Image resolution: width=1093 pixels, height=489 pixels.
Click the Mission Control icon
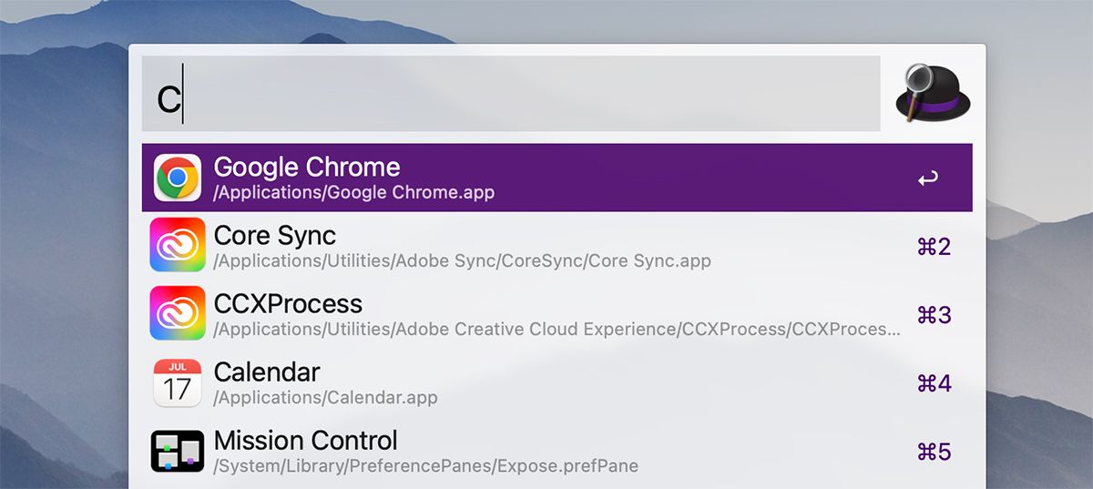point(178,450)
